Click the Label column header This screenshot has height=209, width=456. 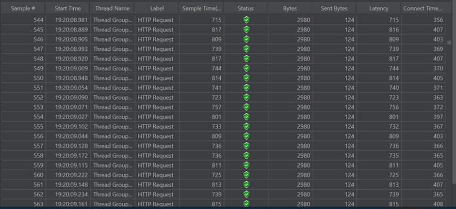[x=157, y=8]
